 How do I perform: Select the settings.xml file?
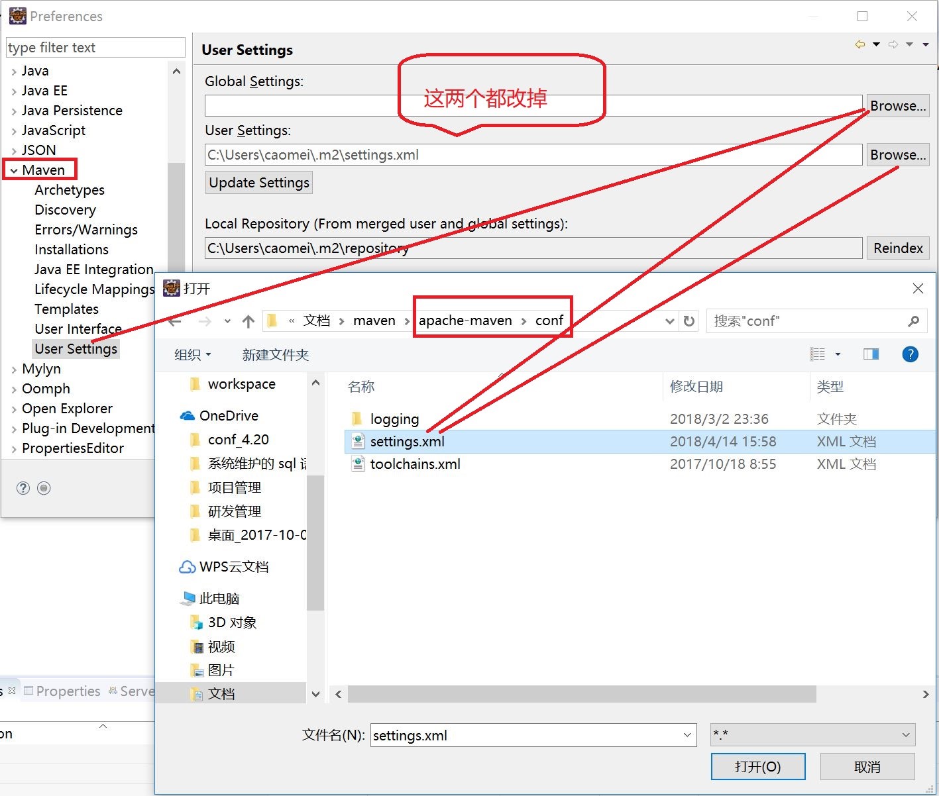point(407,442)
